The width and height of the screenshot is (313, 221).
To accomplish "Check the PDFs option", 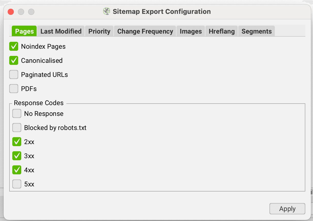I will (14, 89).
